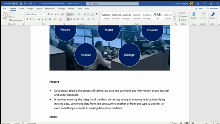
Task: Open the Ribbon Display Options icon
Action: point(198,4)
